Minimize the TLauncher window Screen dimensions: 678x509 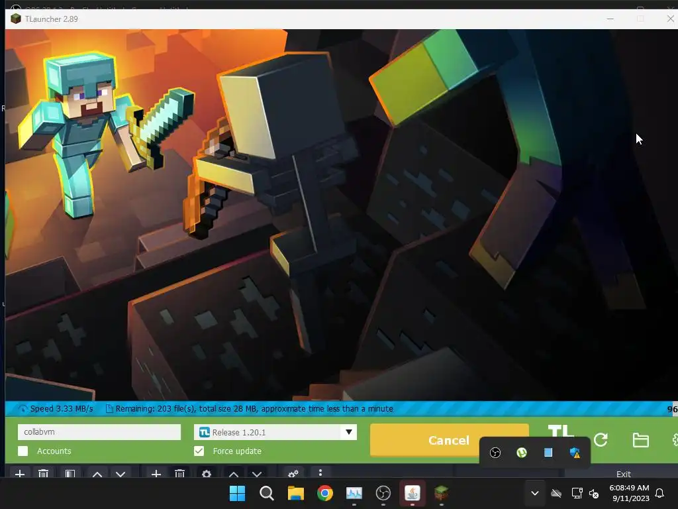coord(610,19)
